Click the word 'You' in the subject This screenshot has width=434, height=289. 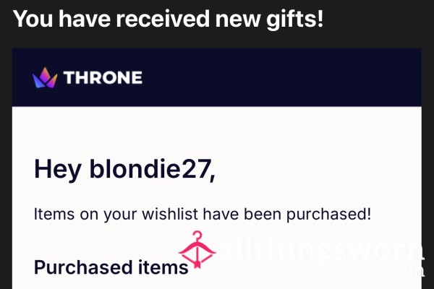point(33,19)
